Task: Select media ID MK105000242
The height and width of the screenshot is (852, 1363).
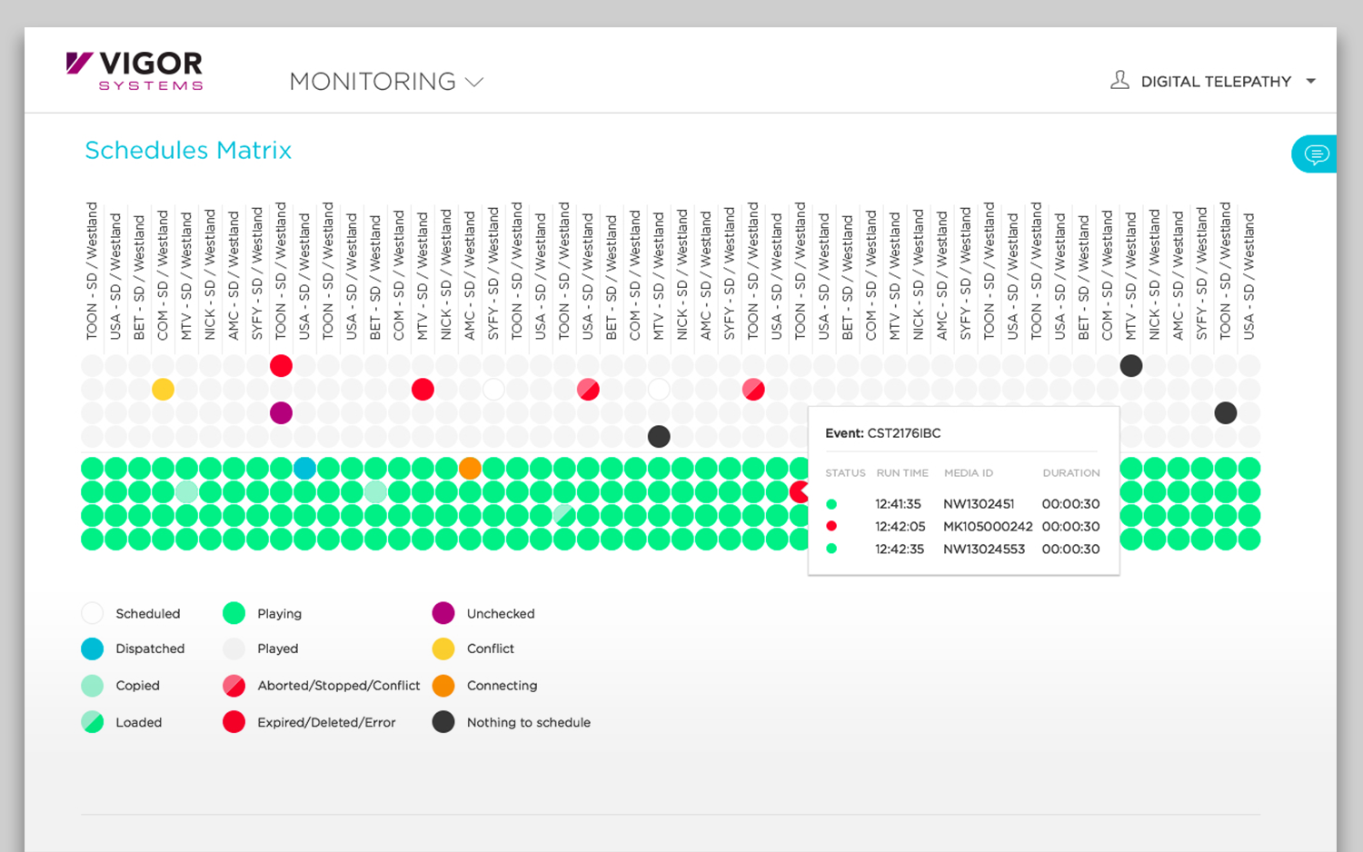Action: pyautogui.click(x=988, y=527)
